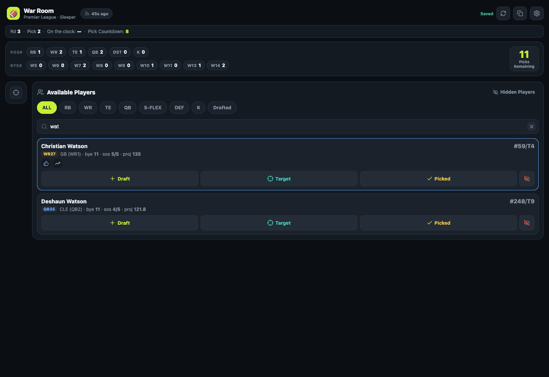This screenshot has width=549, height=377.
Task: Click the football app logo icon
Action: (13, 13)
